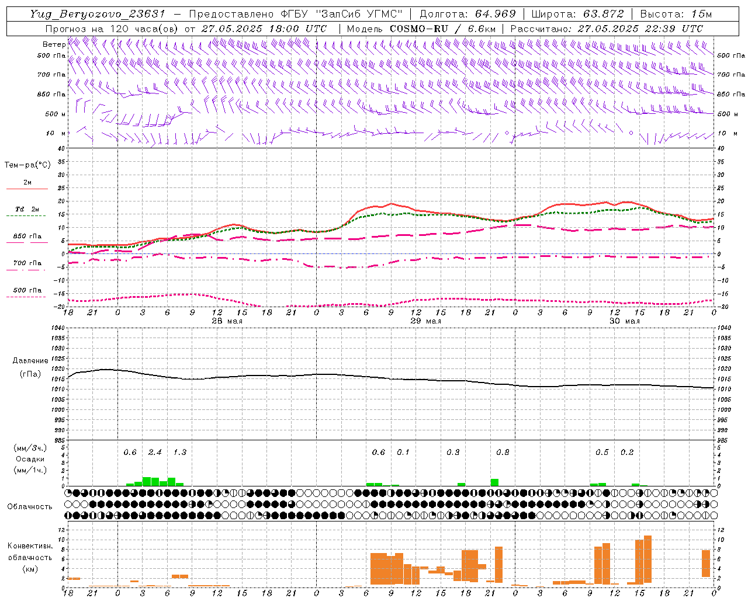
Task: Click the Ветер wind panel label
Action: coord(54,44)
